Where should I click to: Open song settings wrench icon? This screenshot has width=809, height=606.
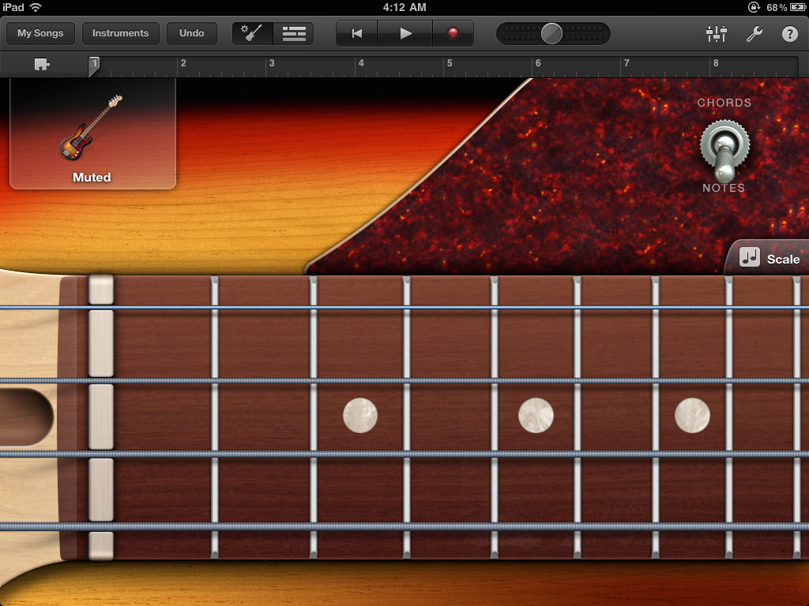pos(754,33)
